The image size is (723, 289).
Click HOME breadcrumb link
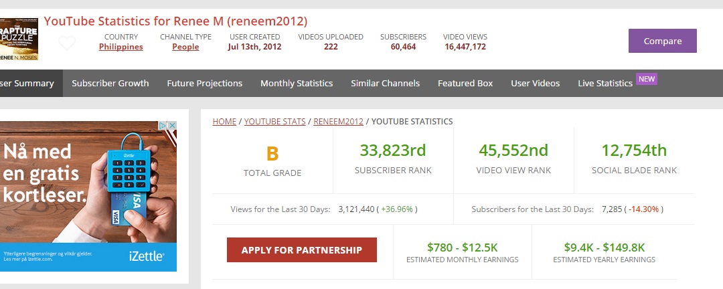coord(224,121)
